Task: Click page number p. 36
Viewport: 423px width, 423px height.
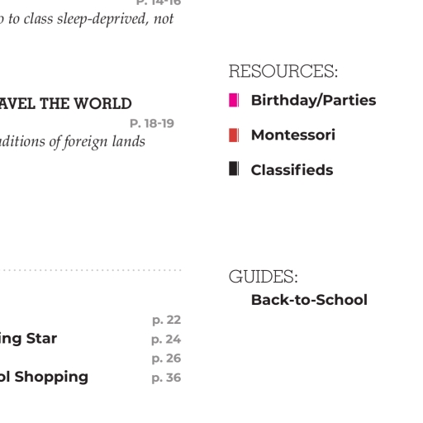Action: pyautogui.click(x=166, y=378)
